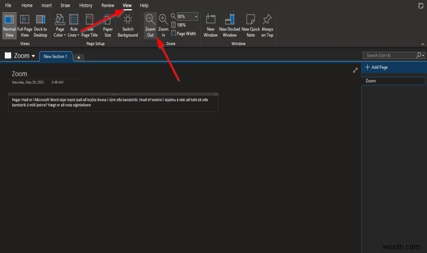Screen dimensions: 427x253
Task: Open Rule Lines options
Action: (74, 26)
